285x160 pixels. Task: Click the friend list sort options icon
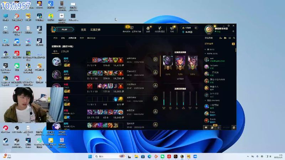point(230,38)
